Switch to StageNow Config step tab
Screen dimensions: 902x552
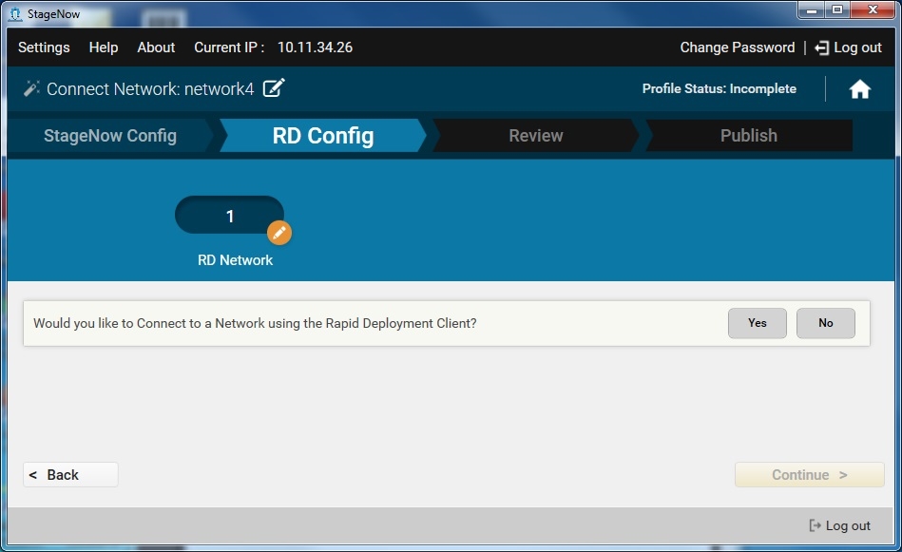pos(109,136)
